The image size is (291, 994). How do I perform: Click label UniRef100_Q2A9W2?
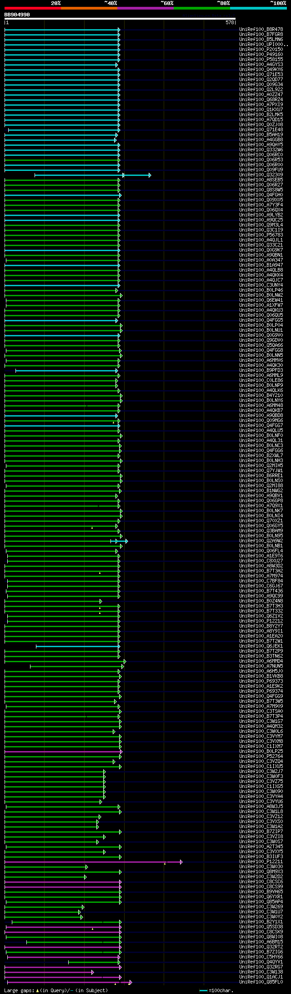(x=261, y=541)
